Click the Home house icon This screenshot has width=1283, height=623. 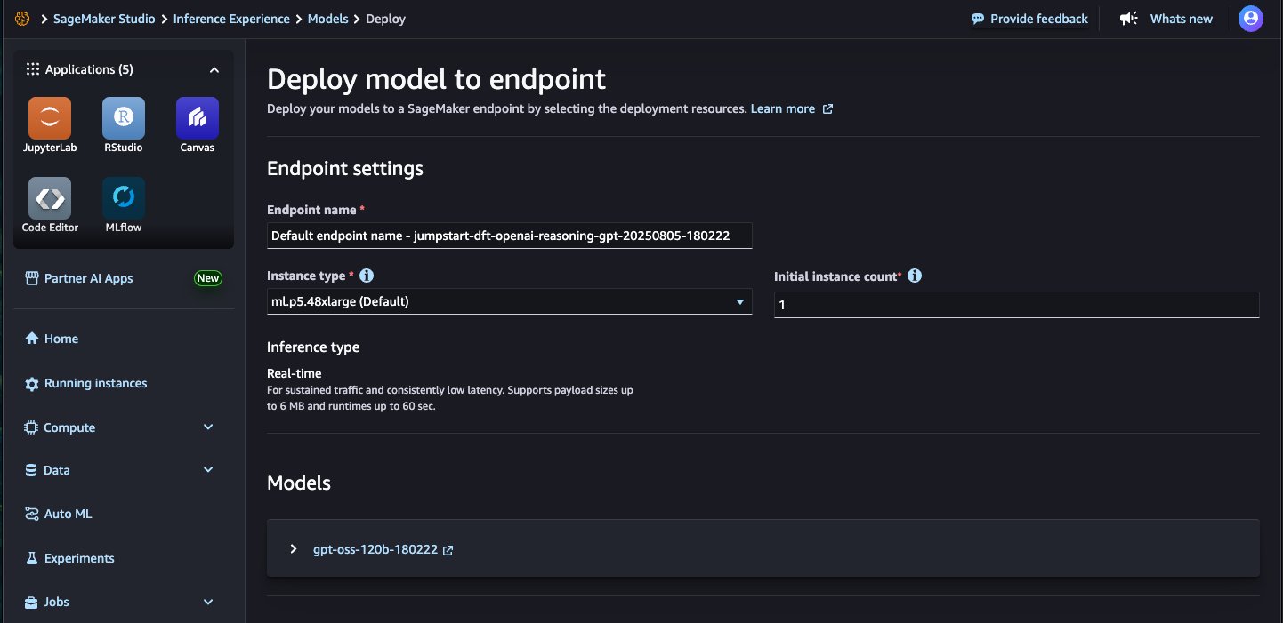pos(32,339)
